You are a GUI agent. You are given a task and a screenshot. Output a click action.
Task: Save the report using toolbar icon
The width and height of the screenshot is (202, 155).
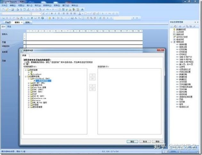coord(12,10)
